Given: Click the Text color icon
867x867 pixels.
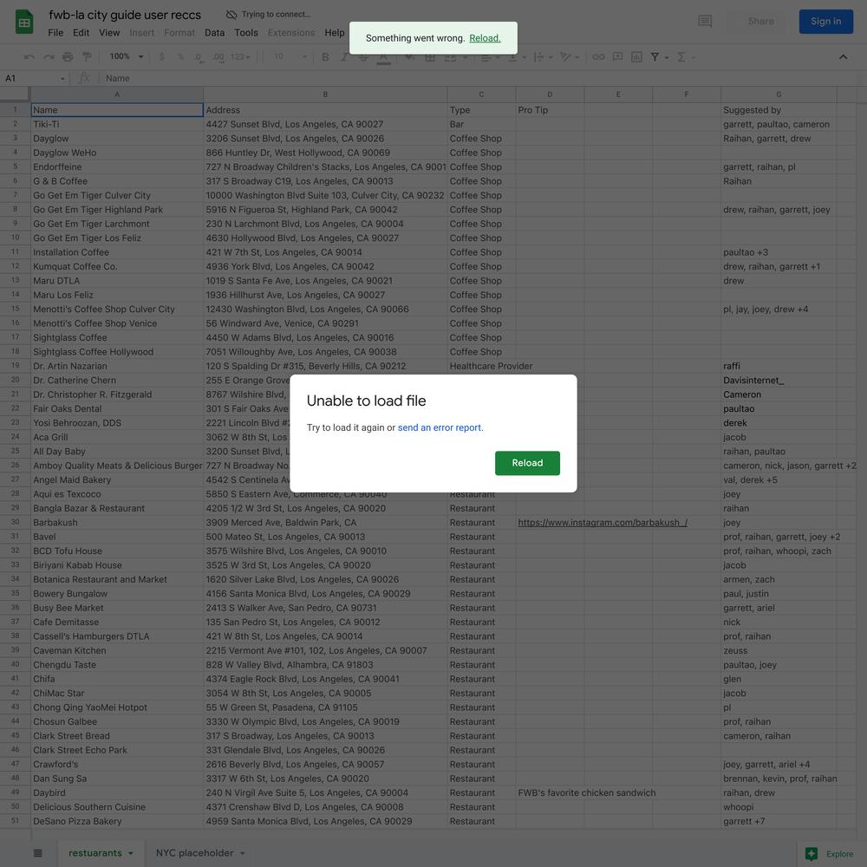Looking at the screenshot, I should coord(383,57).
